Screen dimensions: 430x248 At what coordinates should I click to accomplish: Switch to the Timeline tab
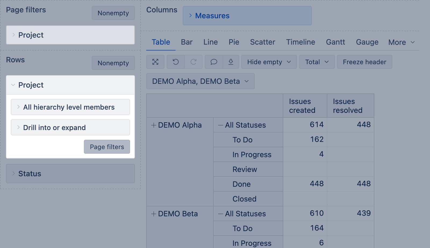300,42
